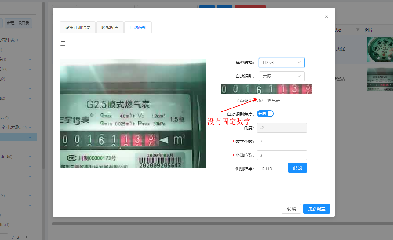Open the filter icon in the 状态 column header
Screen dimensions: 393x240
coord(357,30)
